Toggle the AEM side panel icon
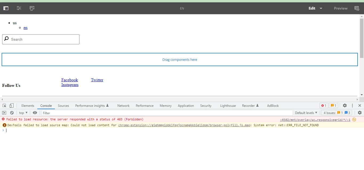Viewport: 364px width, 170px height. click(x=6, y=8)
